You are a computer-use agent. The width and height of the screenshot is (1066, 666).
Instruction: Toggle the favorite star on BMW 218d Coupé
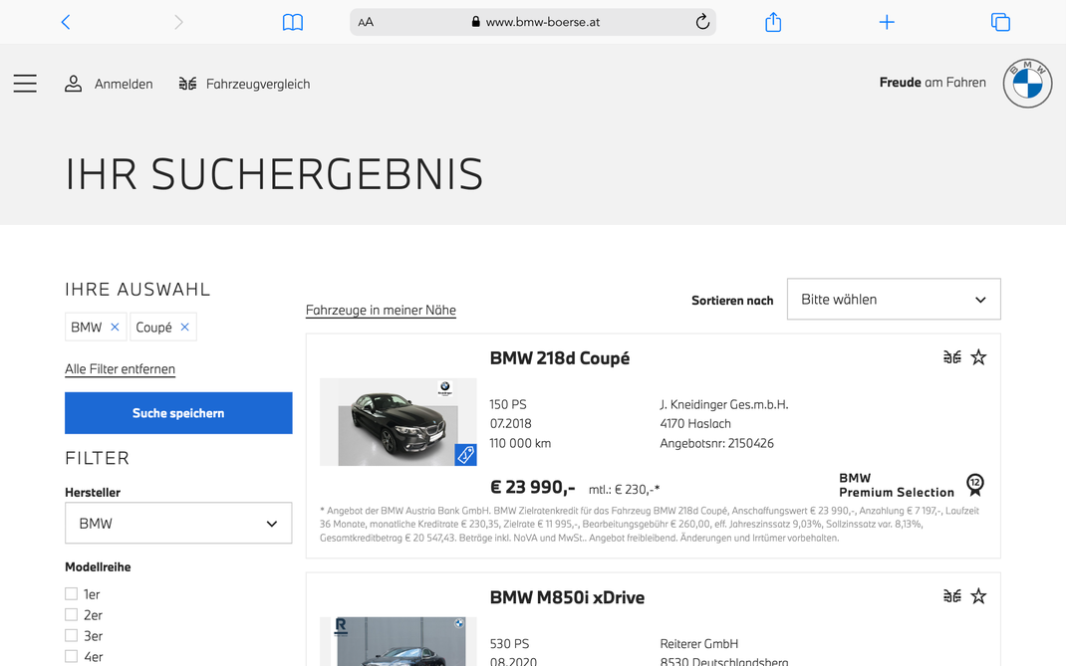(978, 356)
